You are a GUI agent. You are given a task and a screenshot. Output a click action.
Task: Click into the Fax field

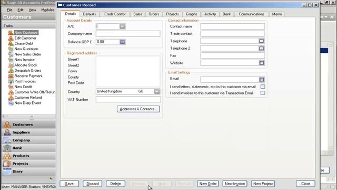tap(233, 55)
